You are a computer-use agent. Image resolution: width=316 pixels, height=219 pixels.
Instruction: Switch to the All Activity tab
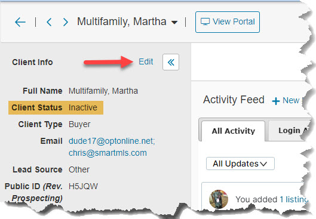[233, 131]
